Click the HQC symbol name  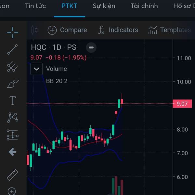tap(39, 47)
